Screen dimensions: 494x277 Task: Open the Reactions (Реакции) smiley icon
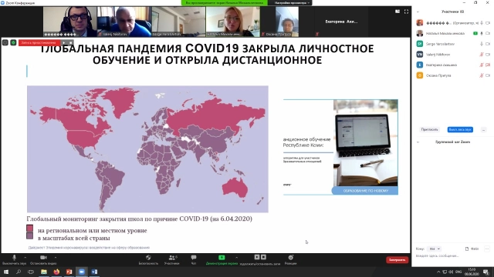click(x=290, y=258)
